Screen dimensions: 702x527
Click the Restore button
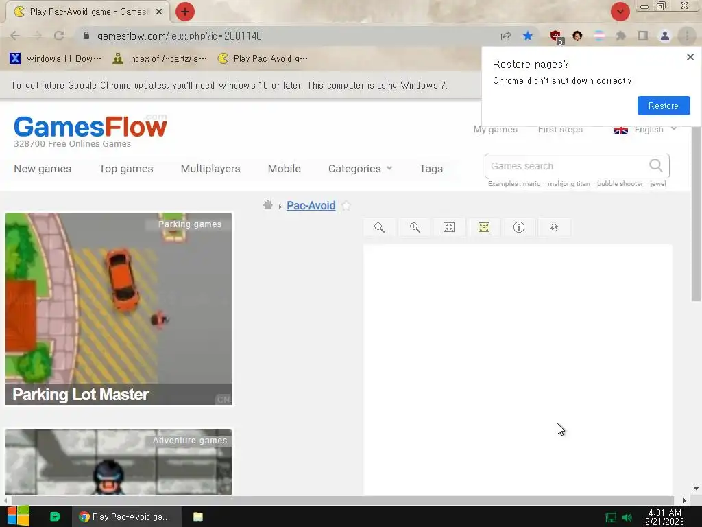(x=664, y=106)
